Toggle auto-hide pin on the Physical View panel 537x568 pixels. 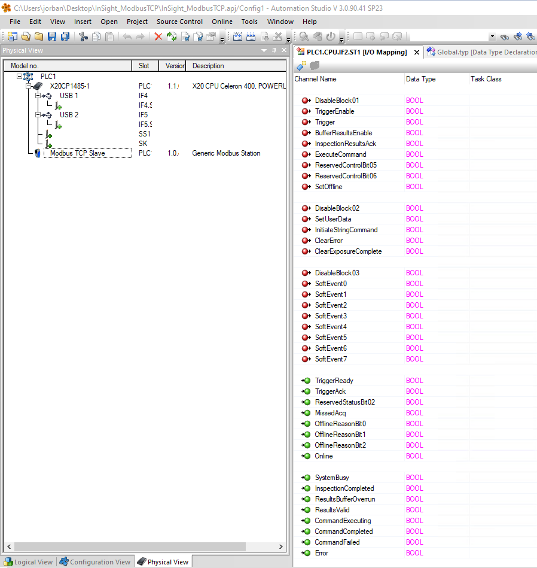pos(273,50)
